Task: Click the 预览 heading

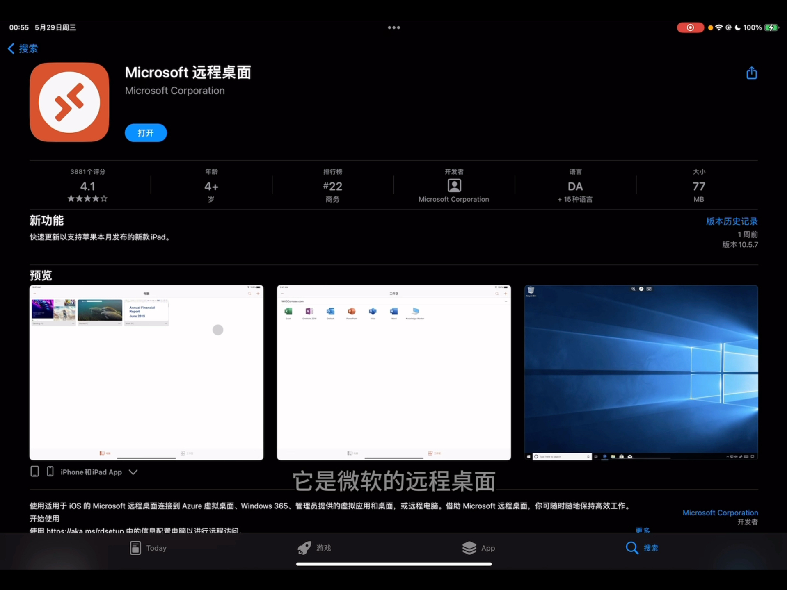Action: pos(41,275)
